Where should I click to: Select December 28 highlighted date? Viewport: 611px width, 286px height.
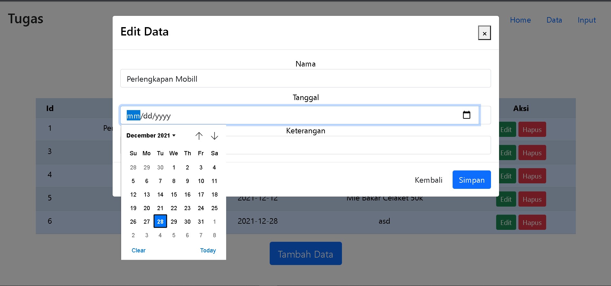click(160, 221)
